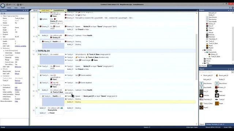Image resolution: width=234 pixels, height=131 pixels.
Task: Click Make 1:1 size link
Action: (x=18, y=90)
